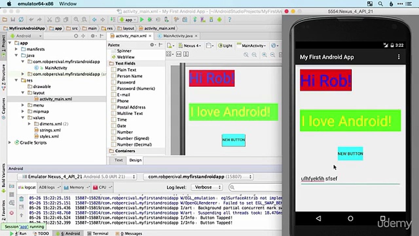
Task: Expand the Gradle Scripts node
Action: point(10,143)
